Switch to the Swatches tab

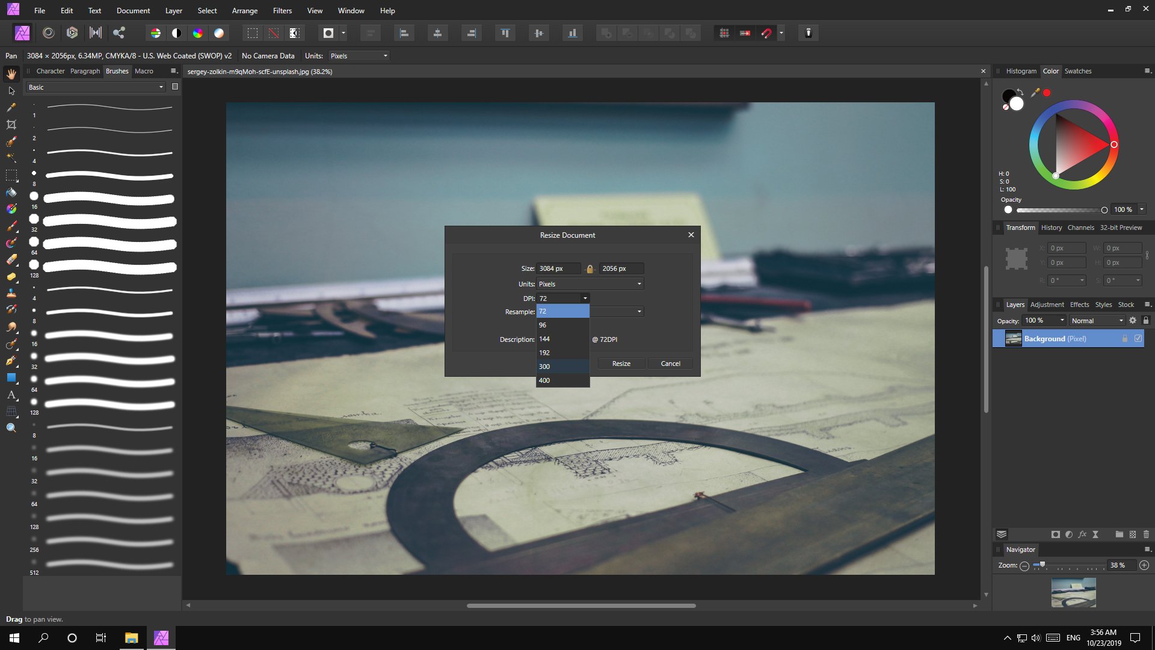pos(1078,71)
